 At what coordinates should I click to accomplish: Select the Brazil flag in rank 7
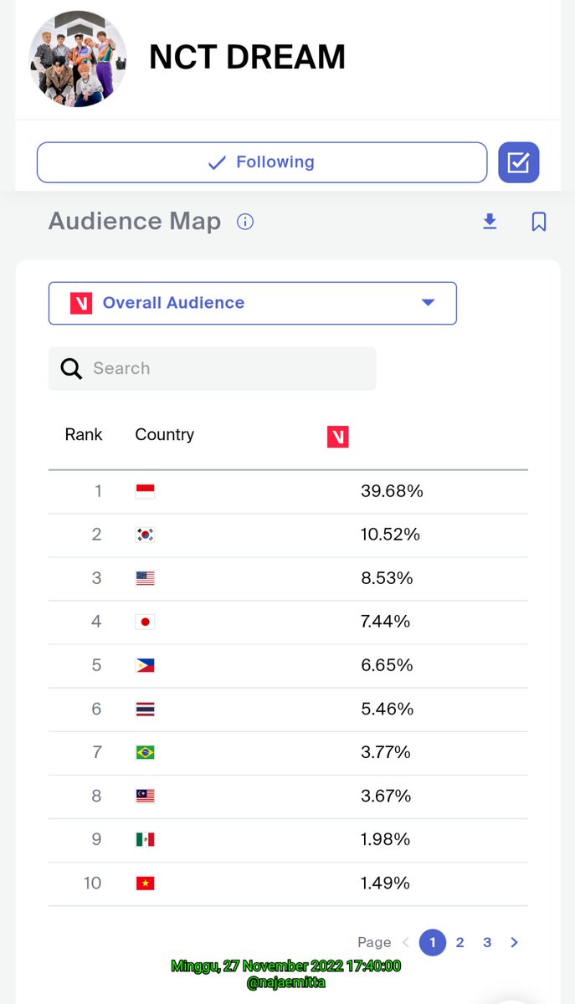coord(145,752)
